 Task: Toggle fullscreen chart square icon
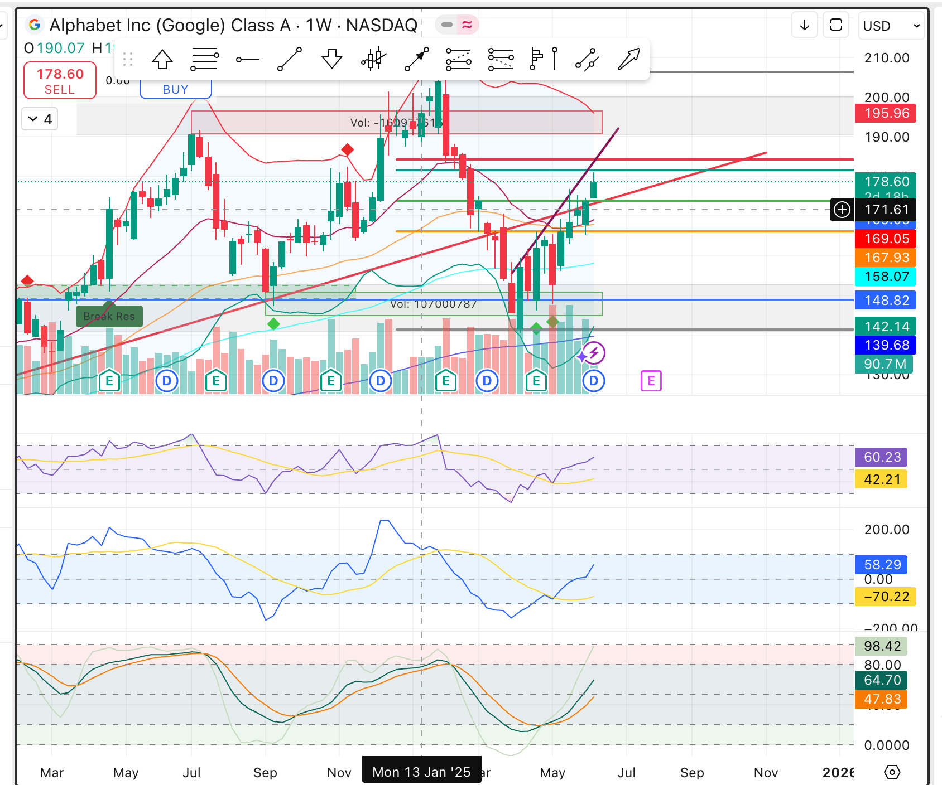[x=836, y=25]
